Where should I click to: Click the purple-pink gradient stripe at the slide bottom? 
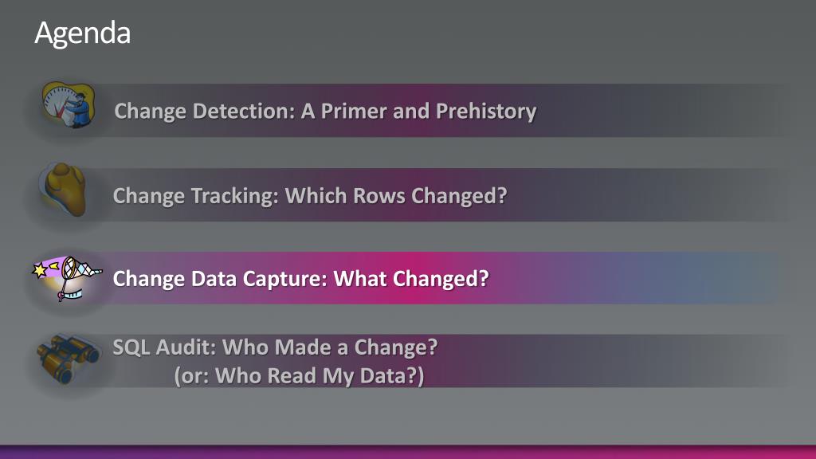click(x=408, y=452)
